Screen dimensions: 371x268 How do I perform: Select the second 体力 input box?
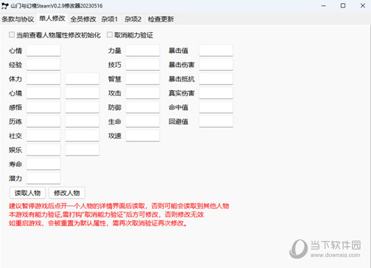click(82, 78)
